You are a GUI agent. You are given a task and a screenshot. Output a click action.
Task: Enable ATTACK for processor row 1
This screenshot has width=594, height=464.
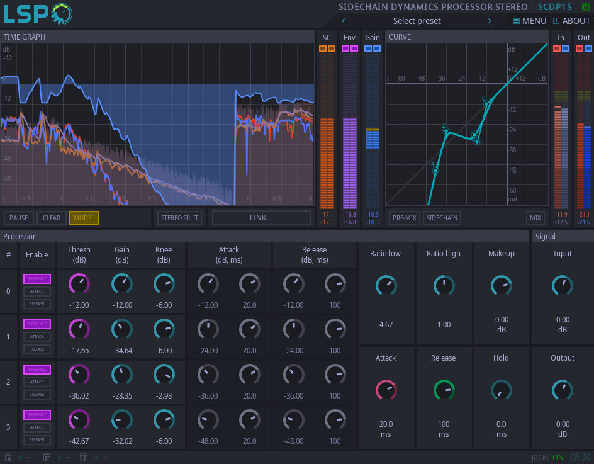pyautogui.click(x=37, y=336)
